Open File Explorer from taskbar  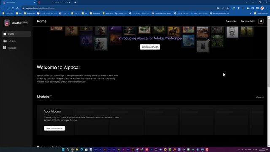pos(77,149)
